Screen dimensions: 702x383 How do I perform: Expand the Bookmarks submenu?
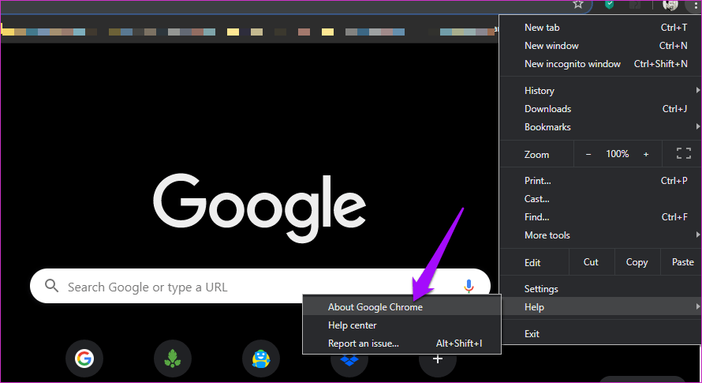[600, 127]
